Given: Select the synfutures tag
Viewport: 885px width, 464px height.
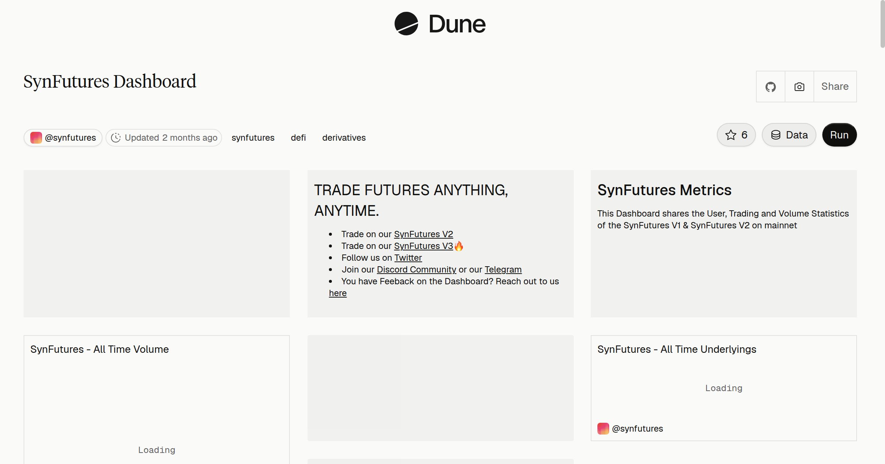Looking at the screenshot, I should [253, 138].
